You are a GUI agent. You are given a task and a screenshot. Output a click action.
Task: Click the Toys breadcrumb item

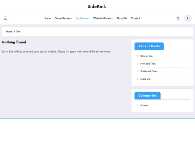(x=18, y=31)
